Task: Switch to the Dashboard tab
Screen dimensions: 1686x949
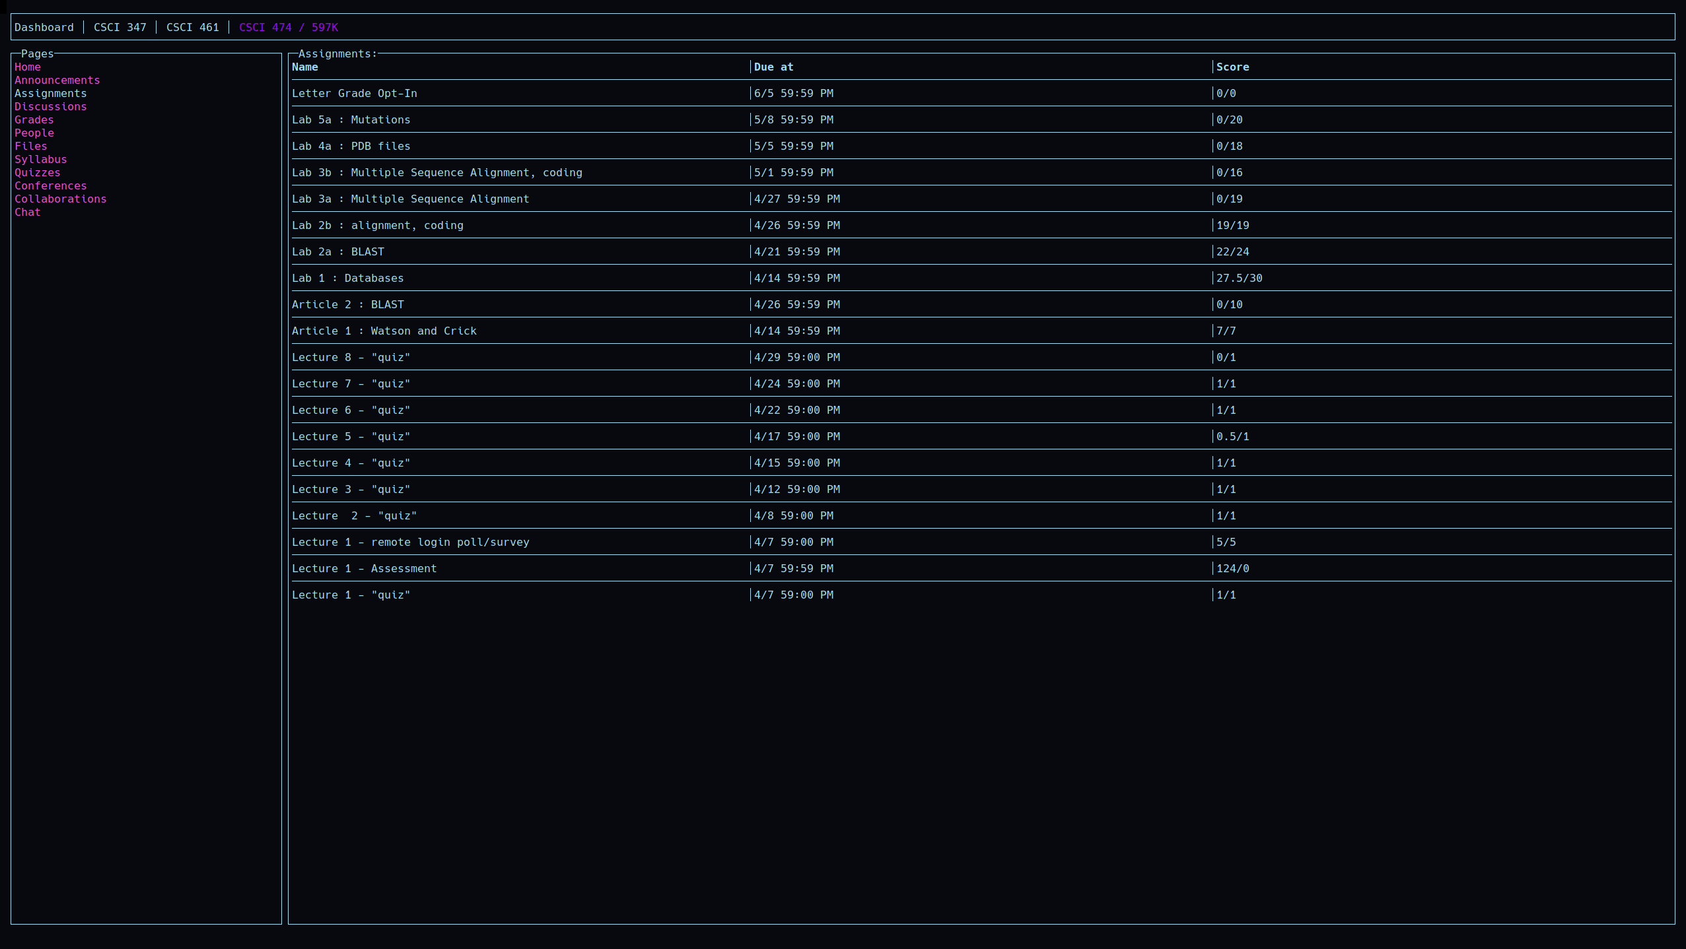Action: pos(44,27)
